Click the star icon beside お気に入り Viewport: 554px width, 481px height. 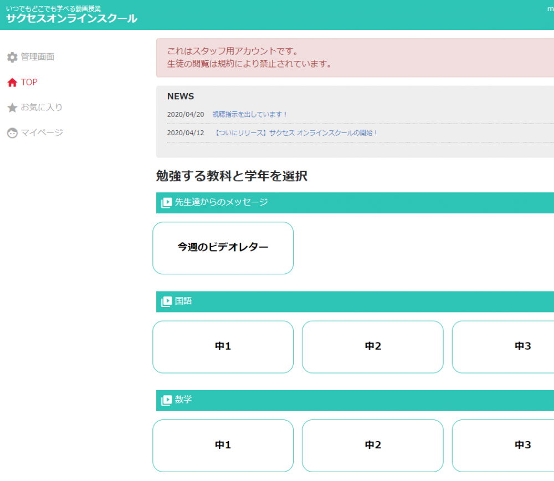coord(12,108)
